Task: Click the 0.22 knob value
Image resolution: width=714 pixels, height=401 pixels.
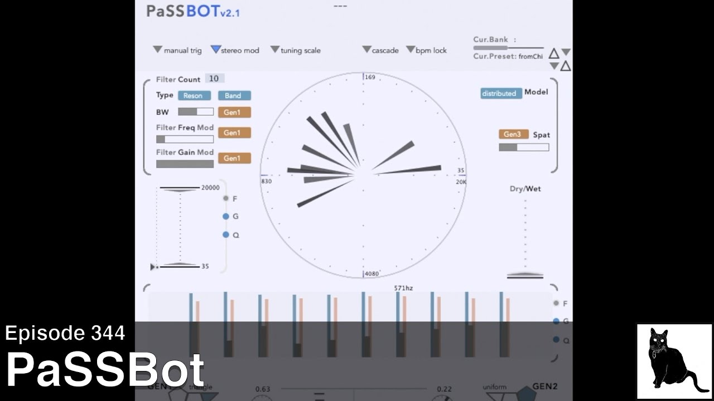Action: point(445,389)
